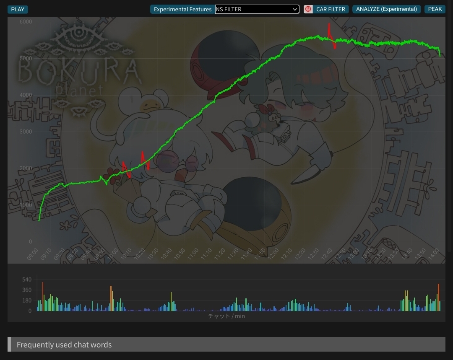Click the red exclamation warning icon
This screenshot has height=360, width=453.
[308, 9]
